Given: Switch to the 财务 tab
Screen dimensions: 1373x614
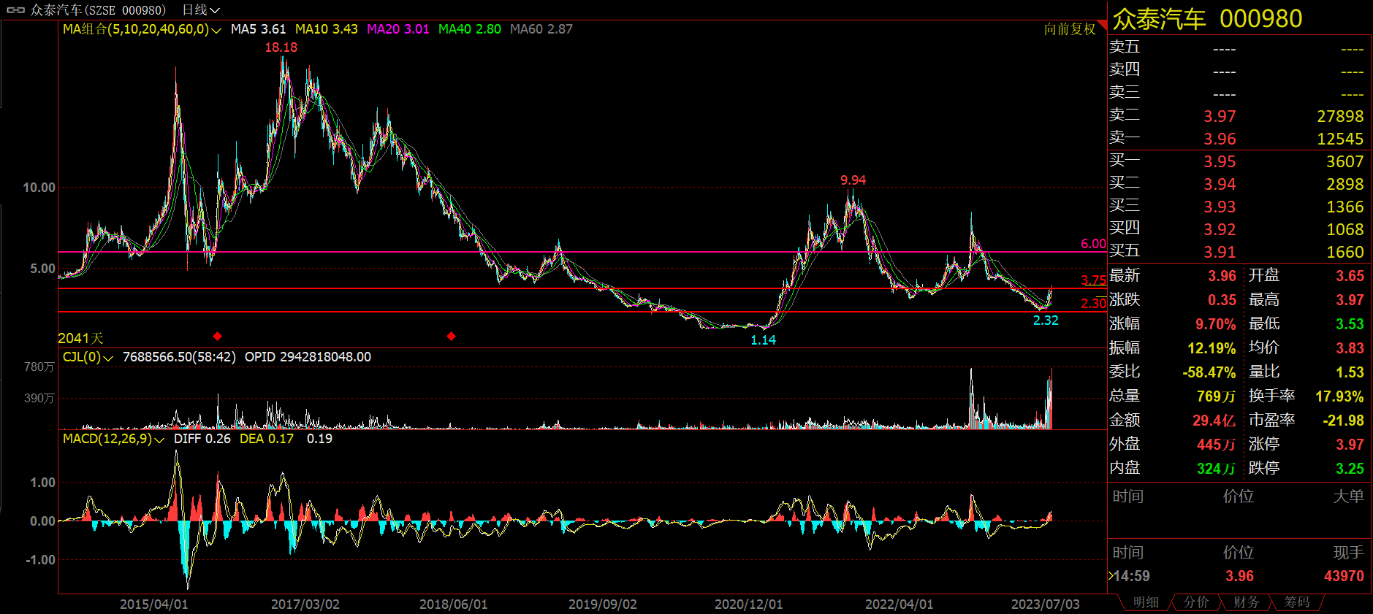Looking at the screenshot, I should pos(1247,602).
